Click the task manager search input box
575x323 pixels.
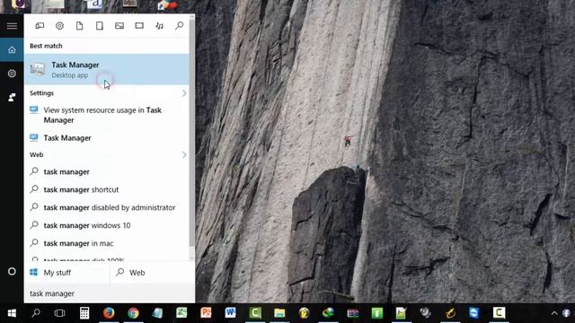(x=110, y=293)
